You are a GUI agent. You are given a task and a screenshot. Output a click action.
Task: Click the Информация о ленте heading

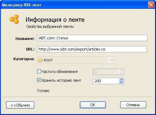[x=55, y=20]
